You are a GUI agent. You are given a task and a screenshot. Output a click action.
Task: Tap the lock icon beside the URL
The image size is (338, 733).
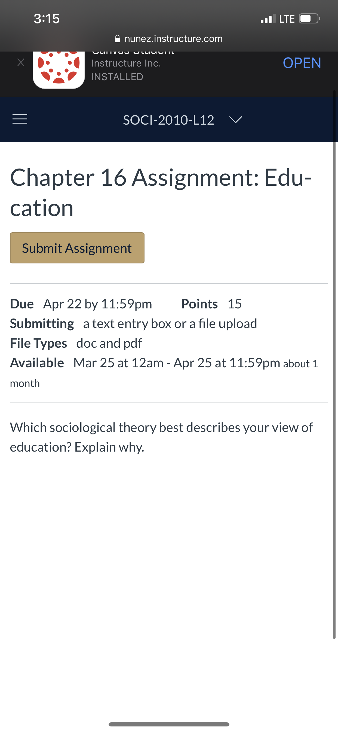[x=117, y=38]
